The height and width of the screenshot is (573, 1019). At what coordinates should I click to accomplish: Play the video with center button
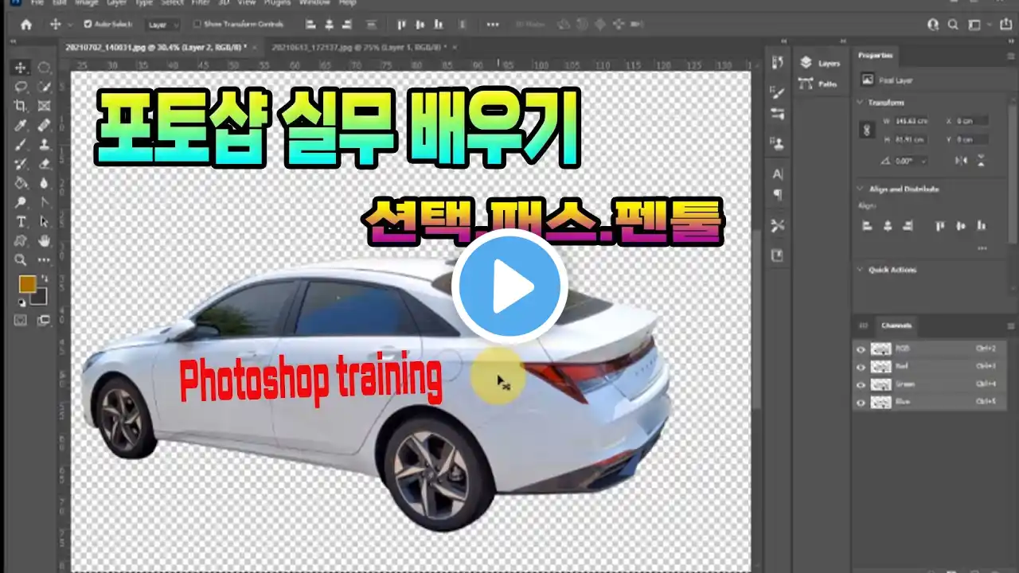pyautogui.click(x=509, y=286)
